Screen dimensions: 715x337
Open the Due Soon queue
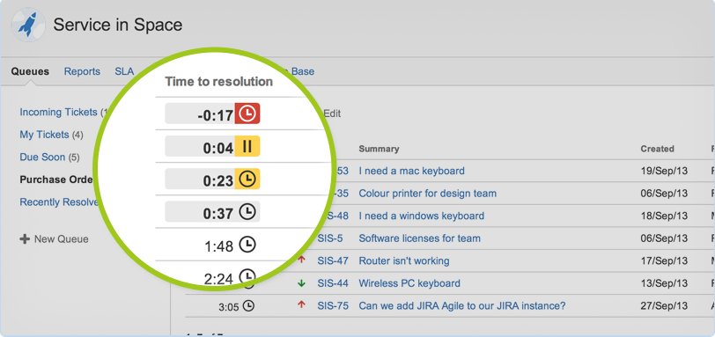tap(42, 158)
